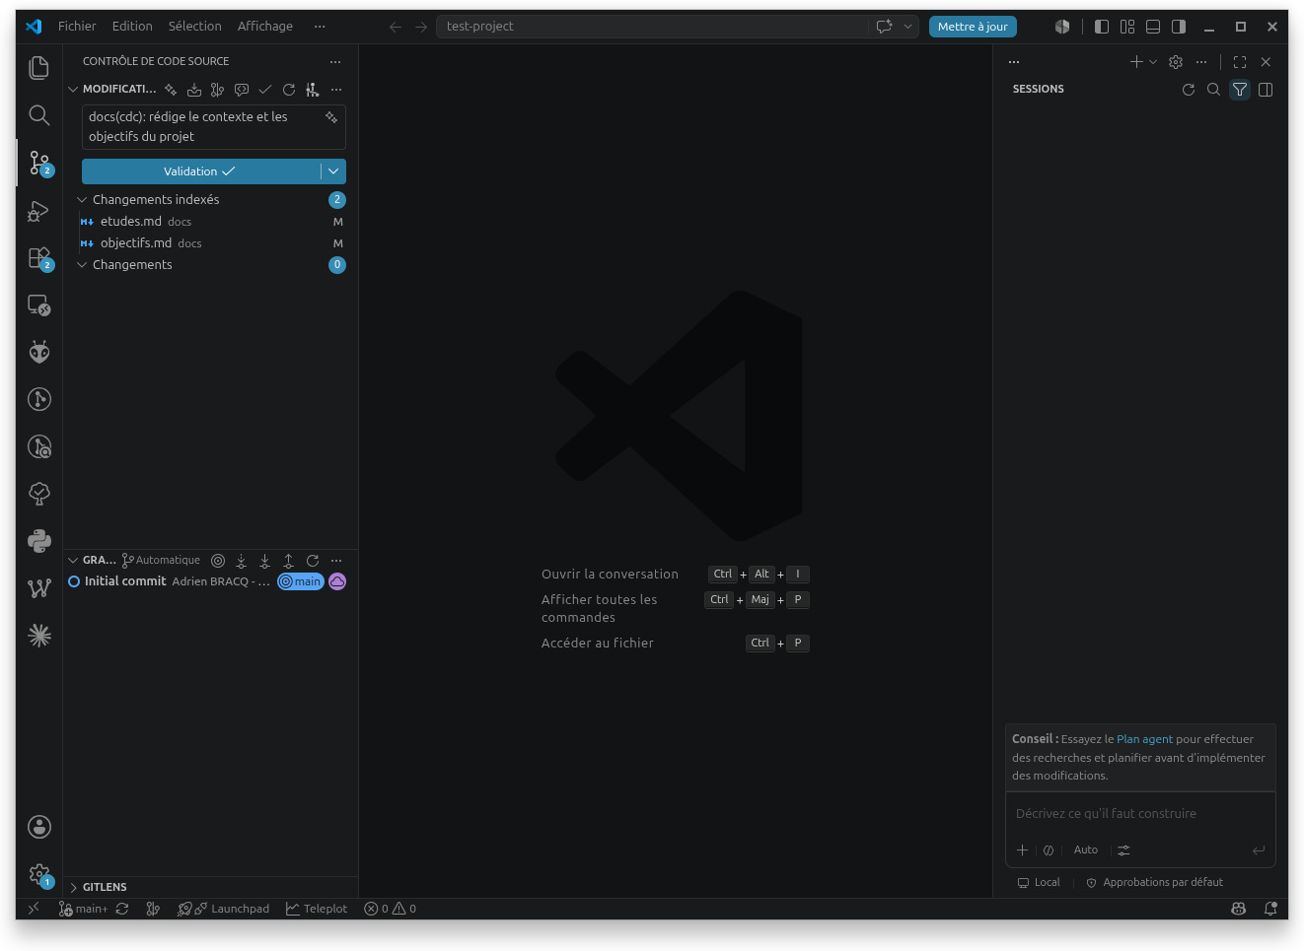This screenshot has width=1304, height=951.
Task: Click the up-arrow push icon in Graph header
Action: (288, 561)
